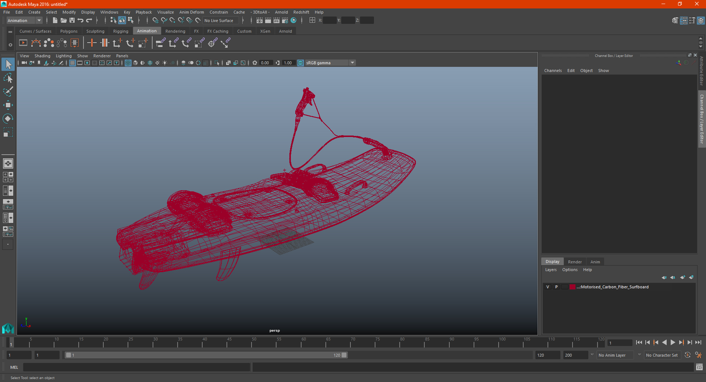Click the Channels menu in Channel Box
706x382 pixels.
click(553, 71)
